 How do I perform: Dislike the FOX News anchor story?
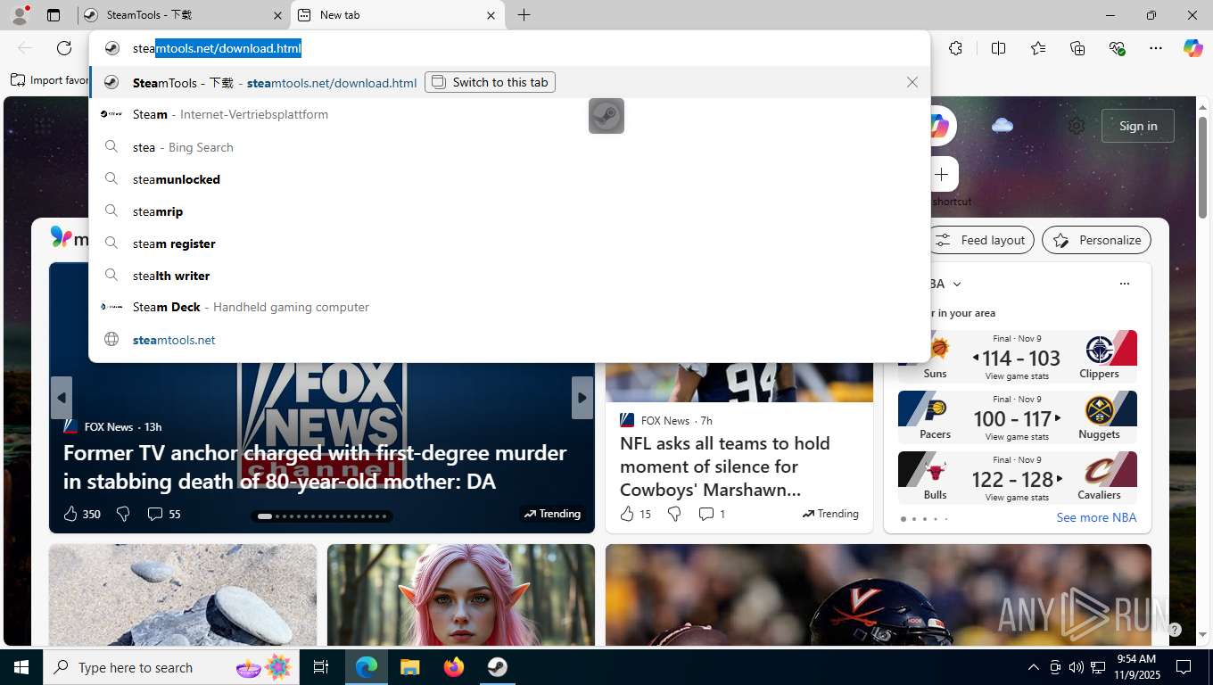coord(124,514)
